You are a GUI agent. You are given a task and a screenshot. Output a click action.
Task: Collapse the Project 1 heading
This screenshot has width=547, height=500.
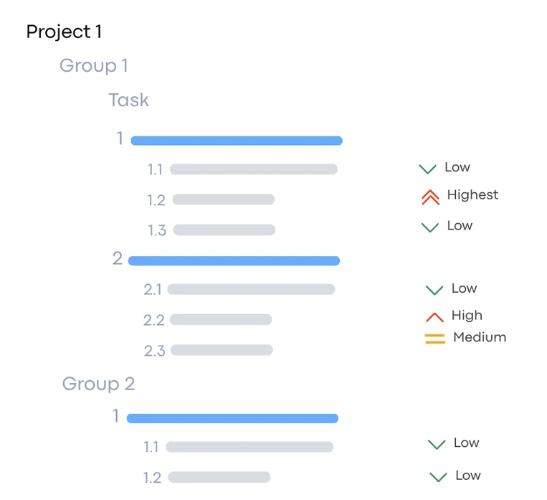pos(64,32)
